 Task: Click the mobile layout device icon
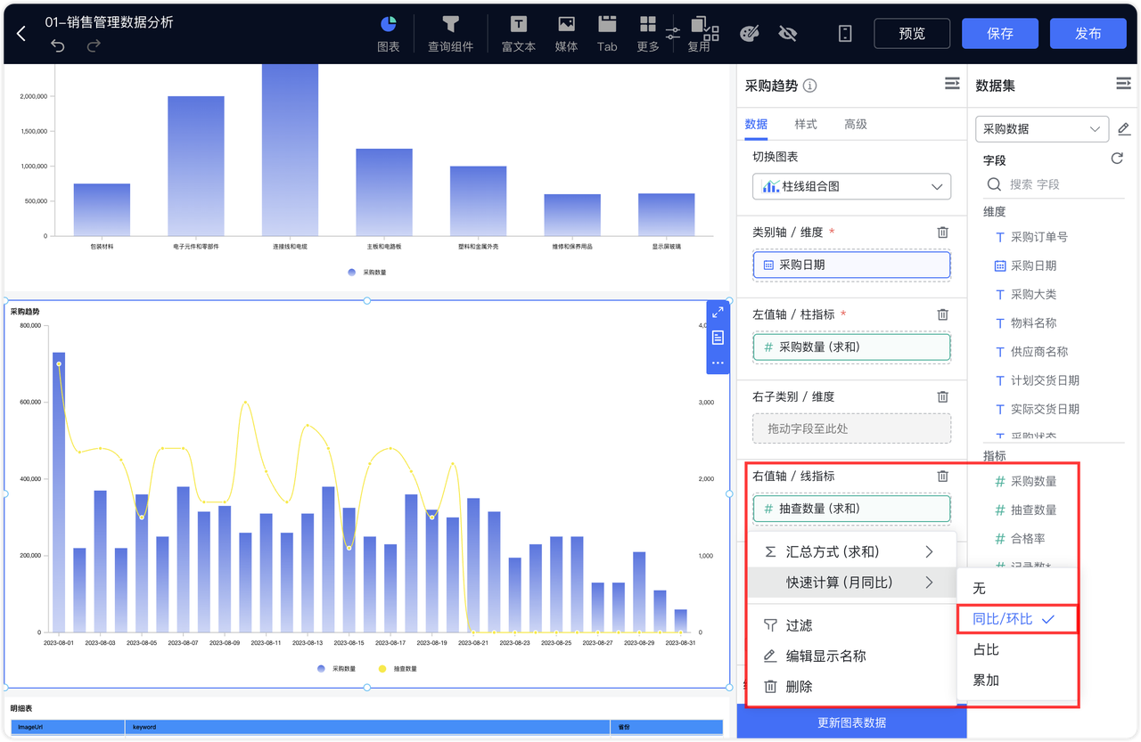843,33
